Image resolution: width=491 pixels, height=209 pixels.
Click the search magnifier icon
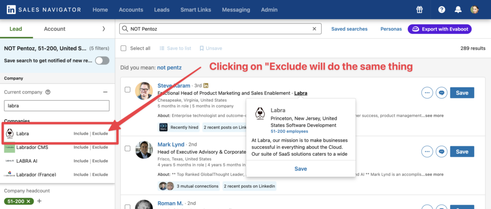point(125,29)
